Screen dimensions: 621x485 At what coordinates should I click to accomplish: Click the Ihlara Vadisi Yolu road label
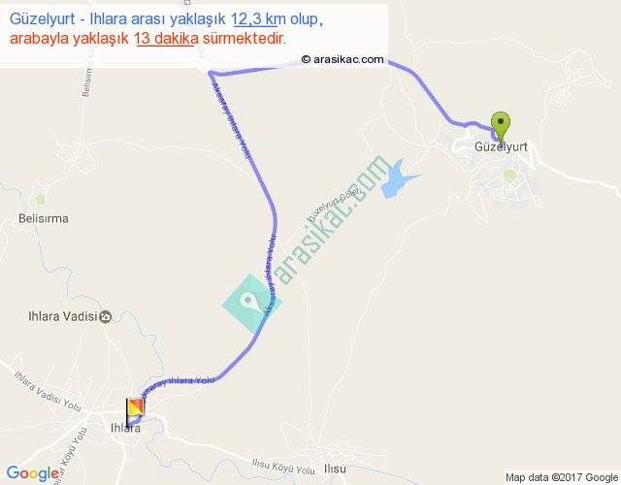[48, 391]
